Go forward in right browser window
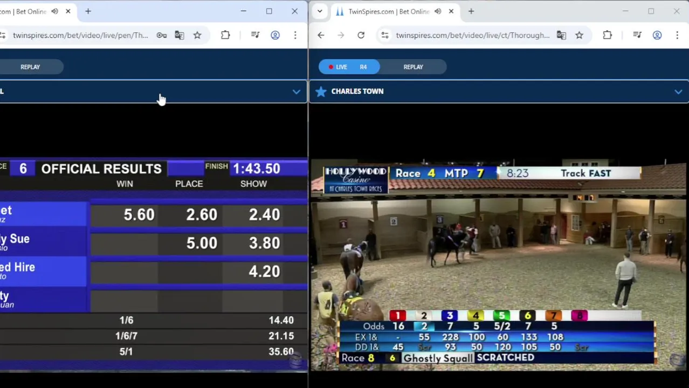The height and width of the screenshot is (388, 689). [341, 36]
